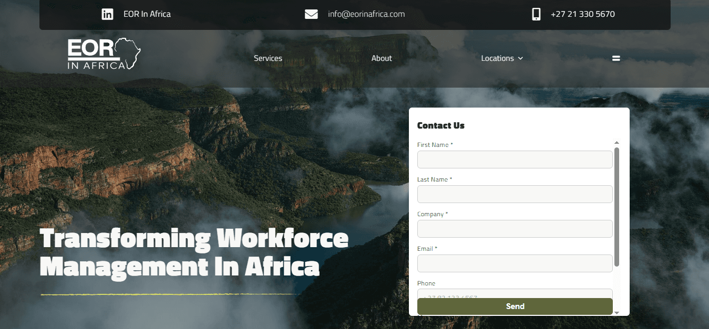Click the mobile phone icon in the header

536,14
